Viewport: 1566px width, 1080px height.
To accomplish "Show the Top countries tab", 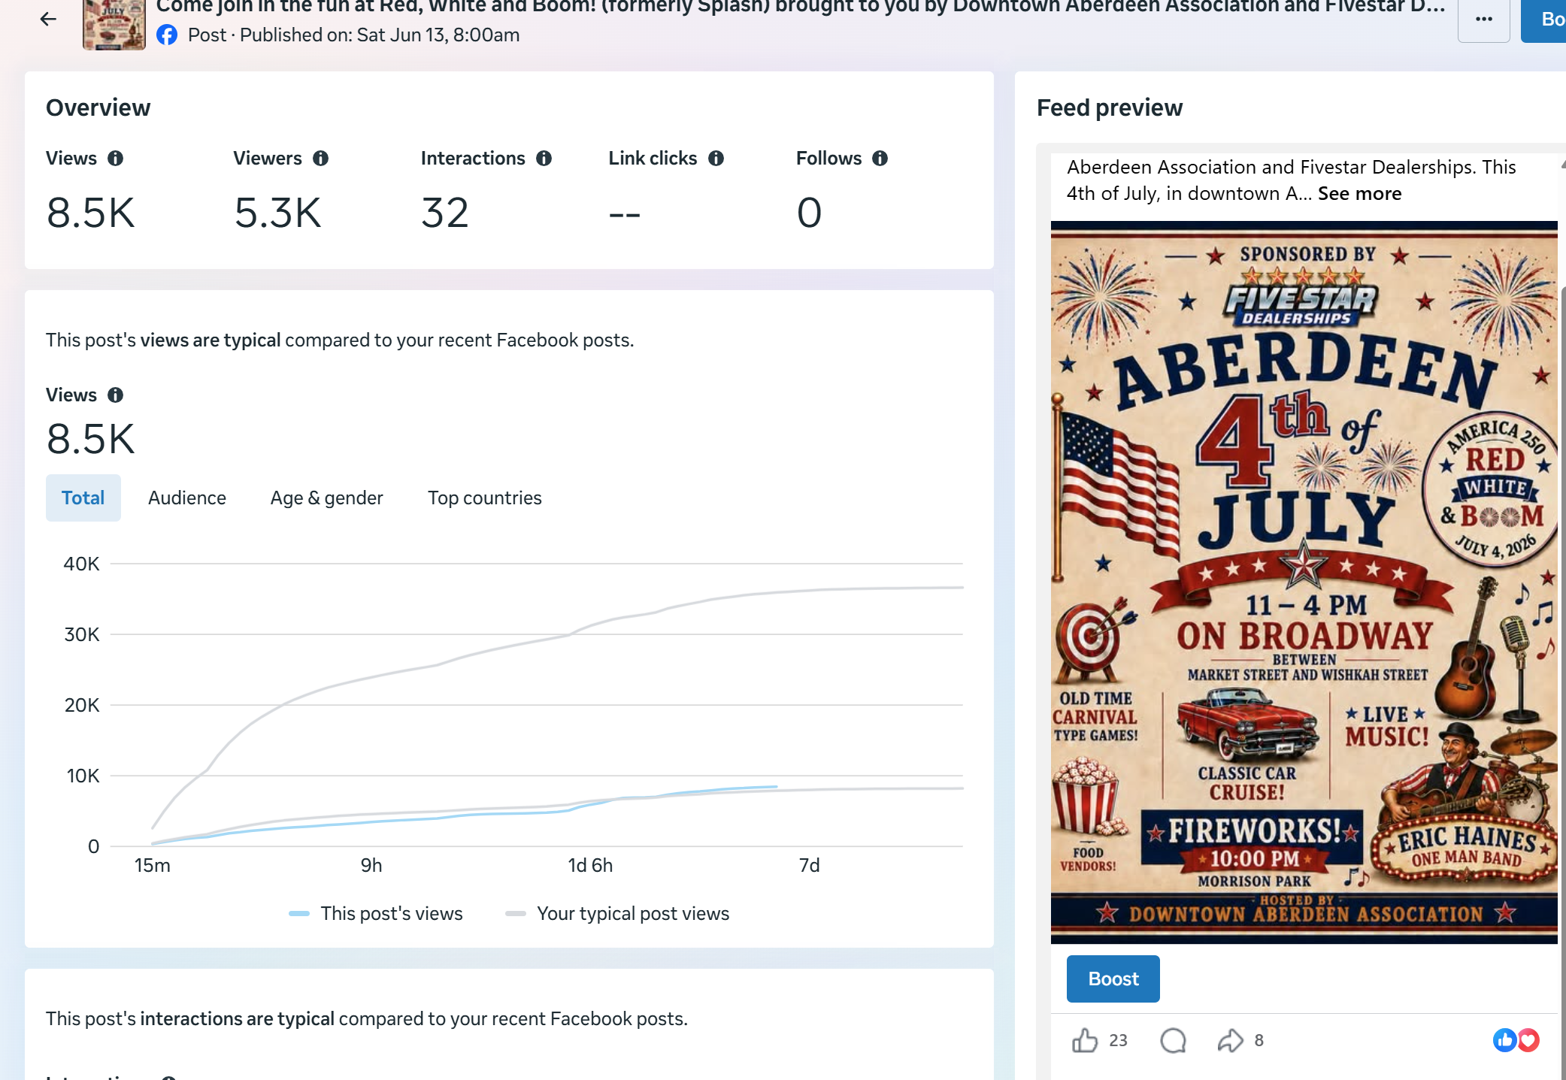I will pyautogui.click(x=485, y=498).
